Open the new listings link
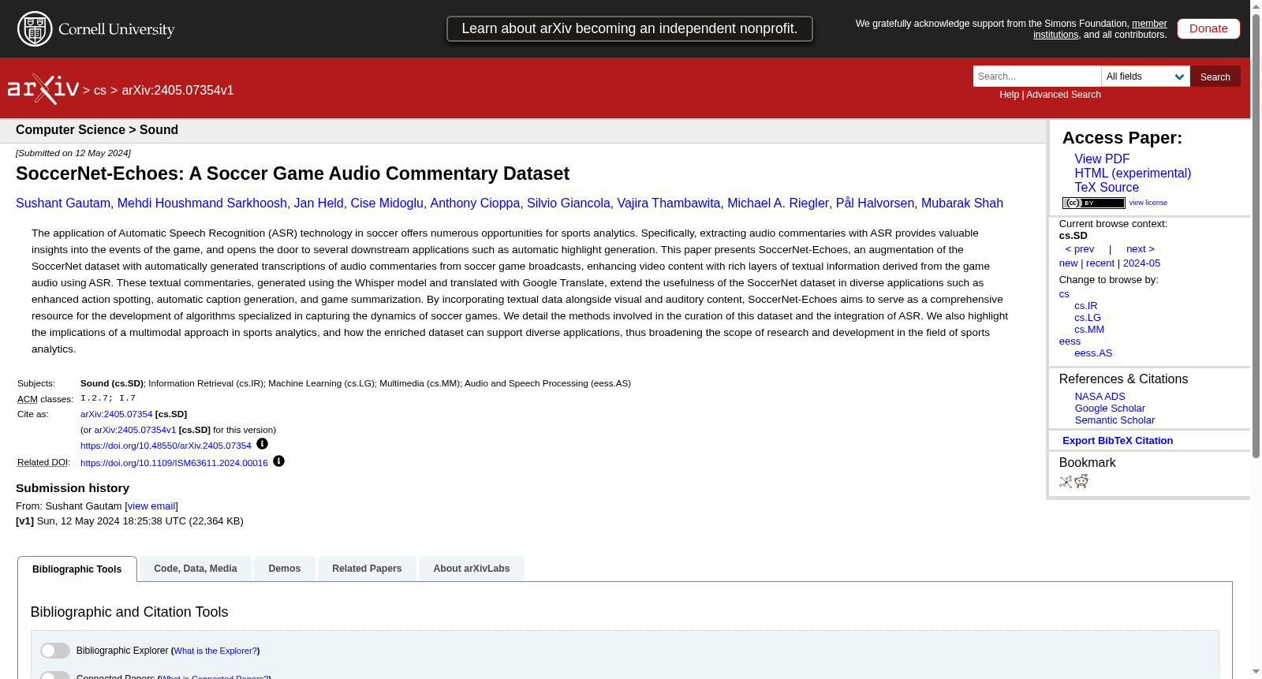1262x679 pixels. (1068, 263)
